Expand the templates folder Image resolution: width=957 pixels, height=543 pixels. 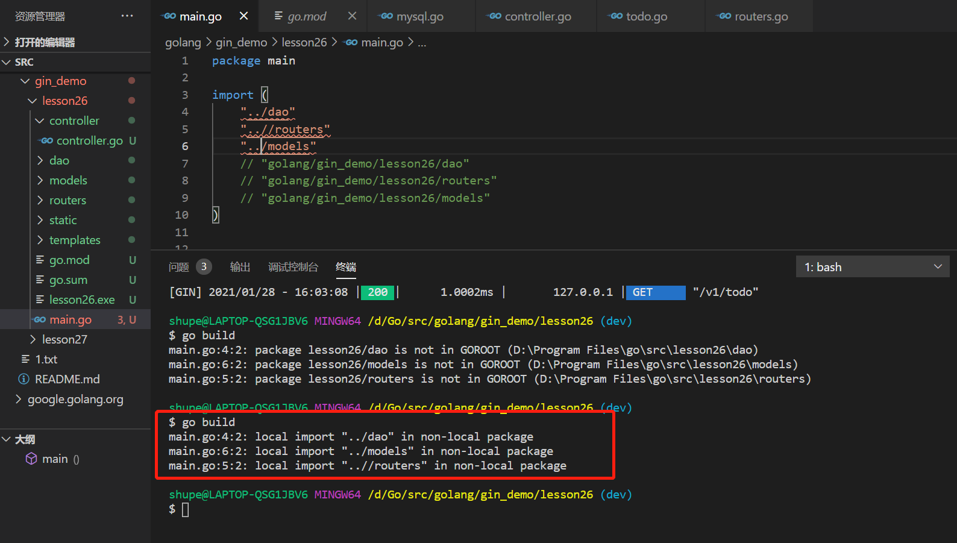click(x=40, y=240)
